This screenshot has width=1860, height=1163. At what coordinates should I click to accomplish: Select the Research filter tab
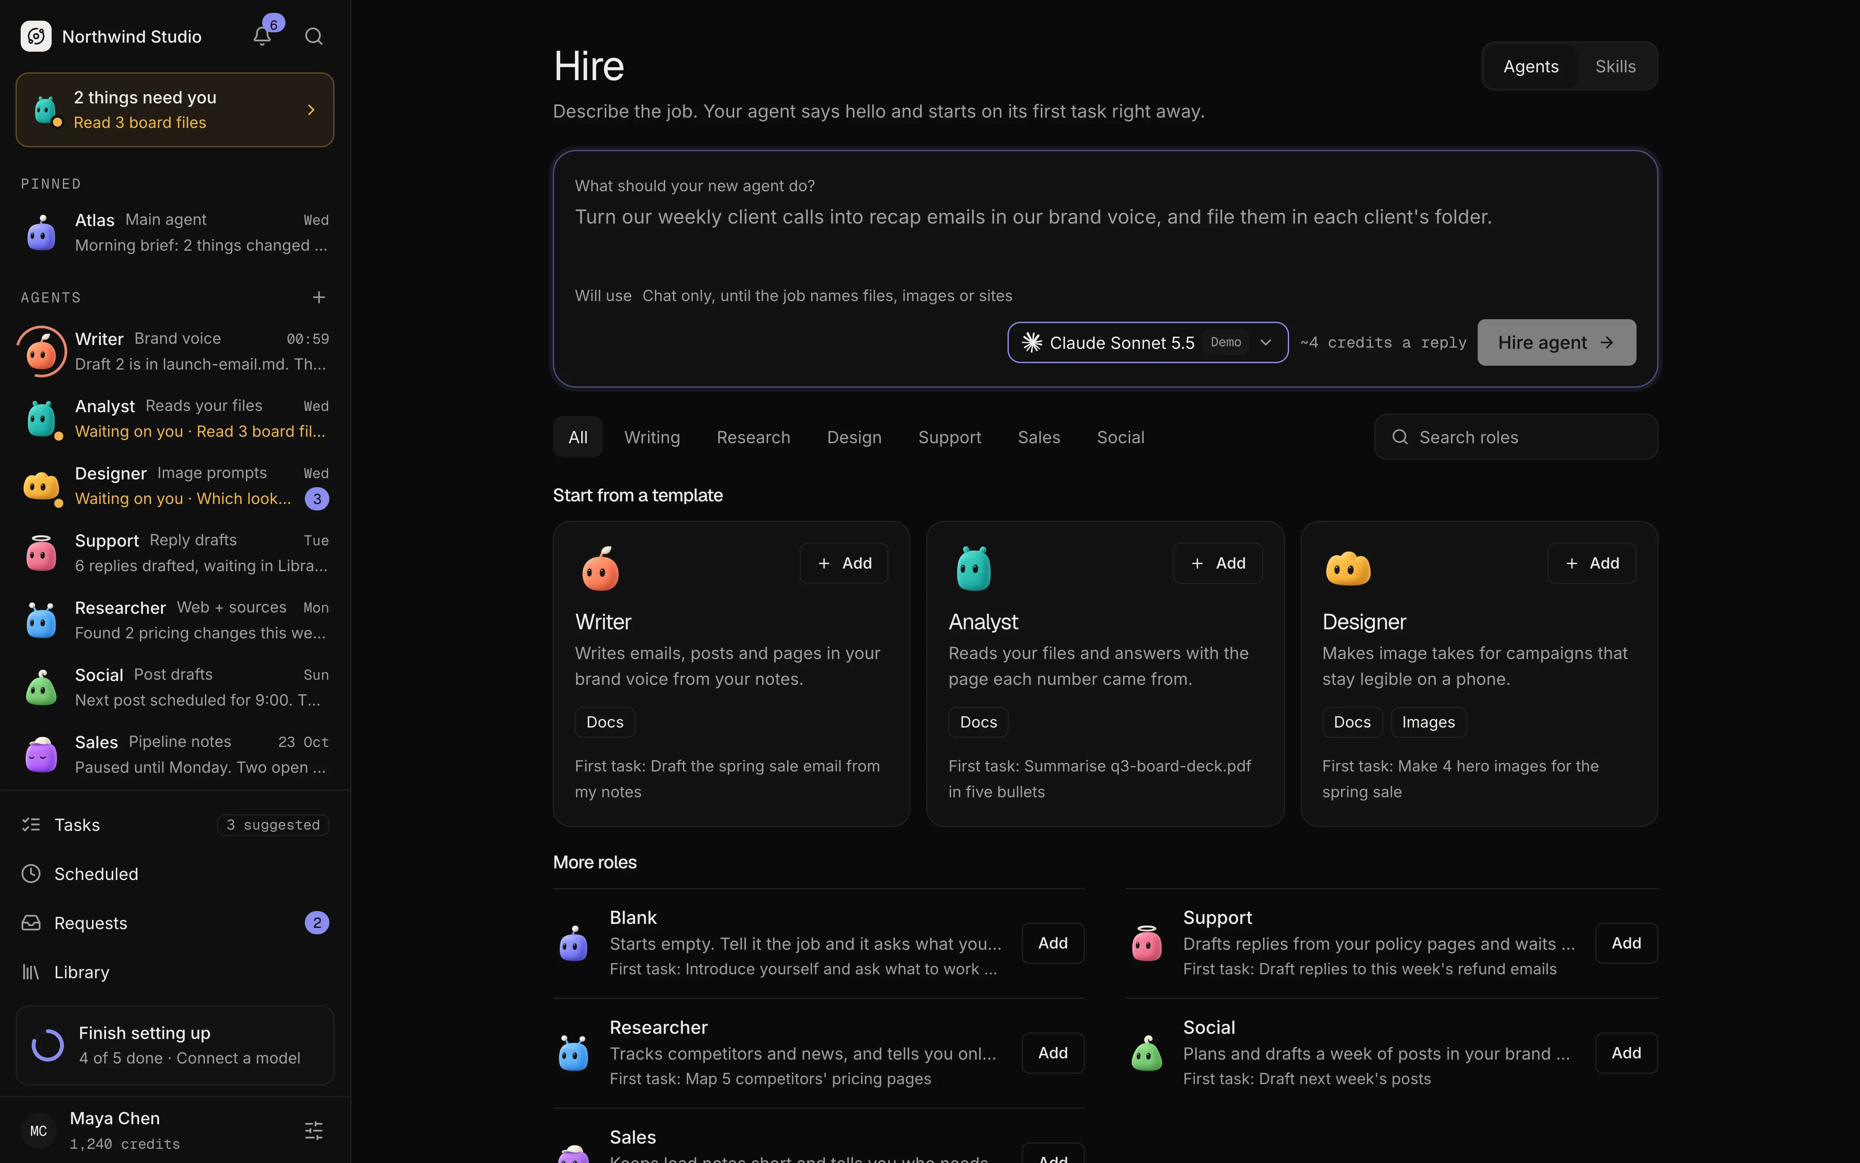click(753, 437)
